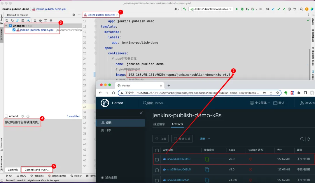Click the 扫描 scan button

coord(161,139)
